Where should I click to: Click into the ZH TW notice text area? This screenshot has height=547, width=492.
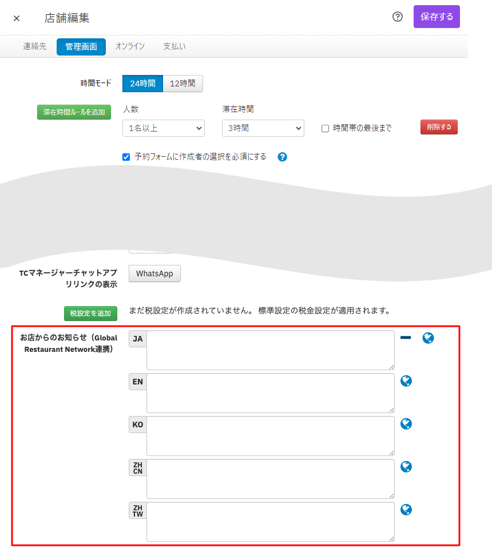pos(270,521)
